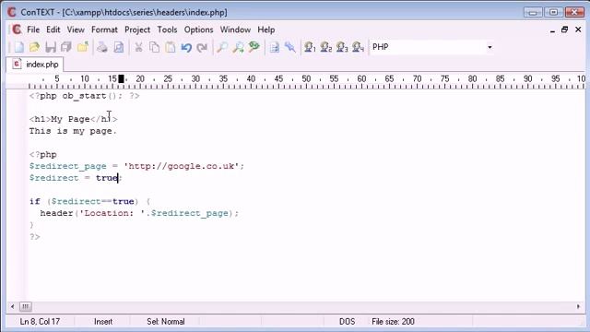Image resolution: width=590 pixels, height=332 pixels.
Task: Click the horizontal scrollbar thumb
Action: (26, 307)
